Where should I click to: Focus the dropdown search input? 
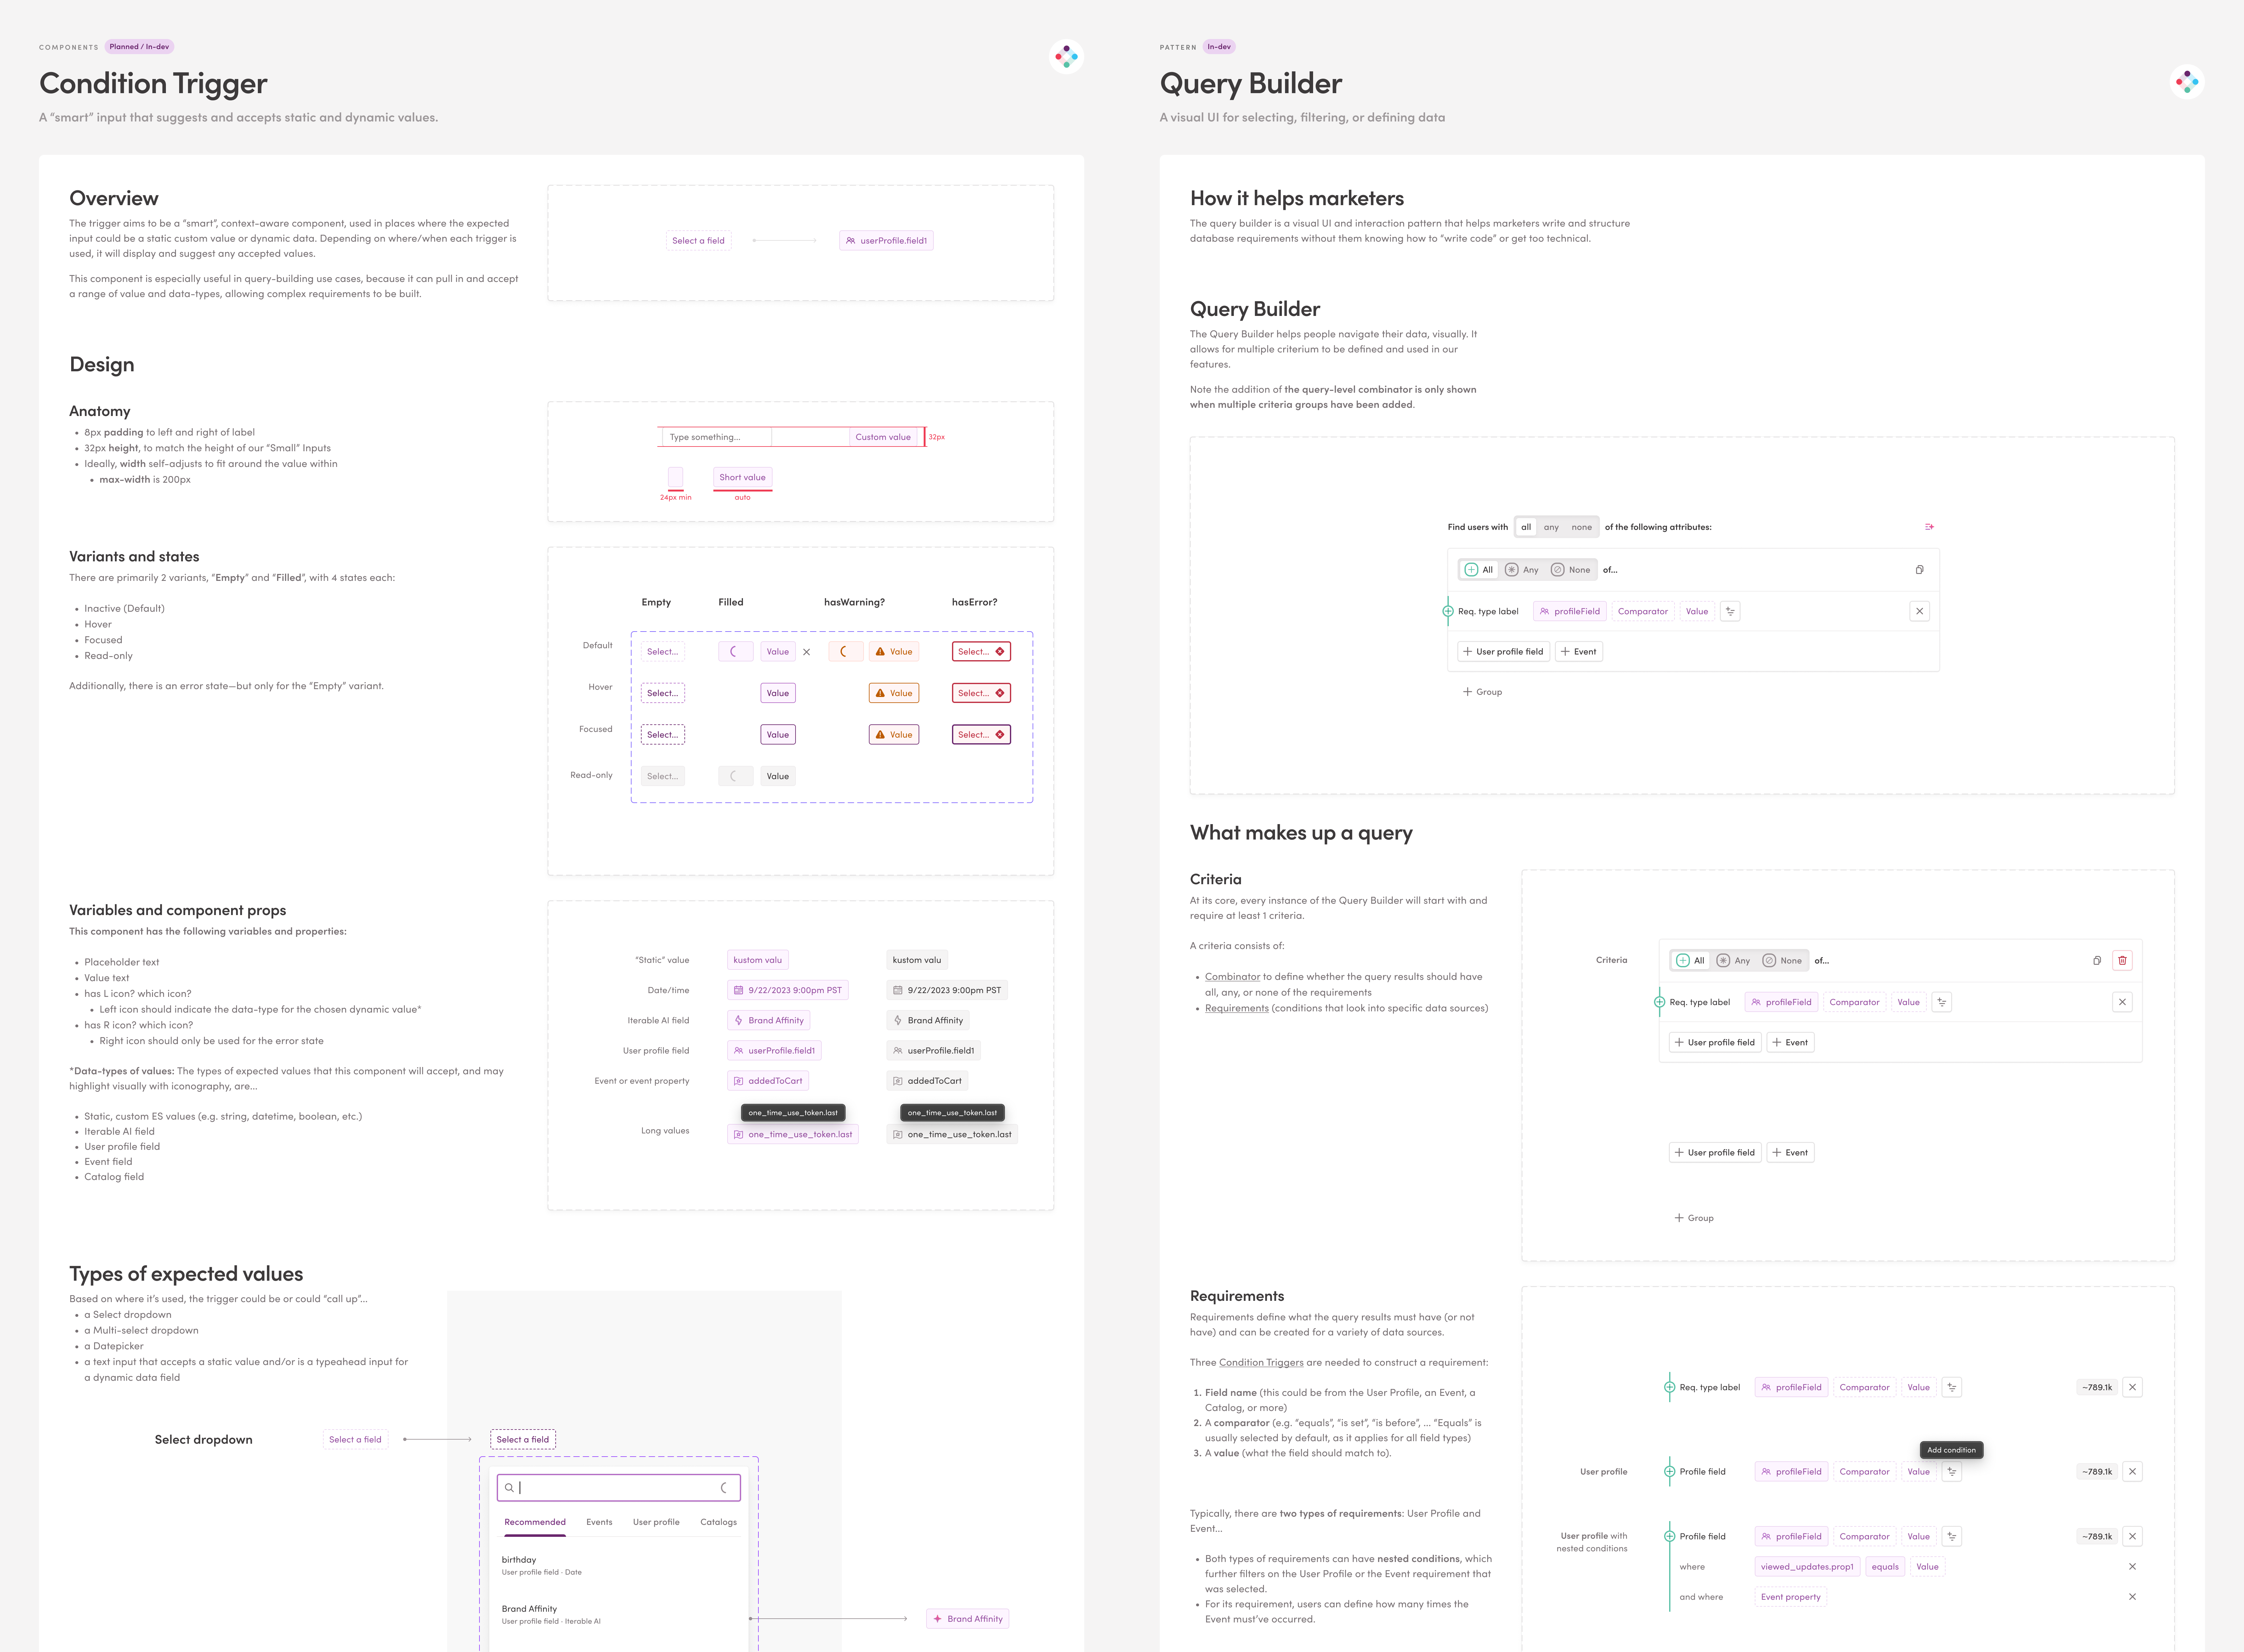(618, 1488)
